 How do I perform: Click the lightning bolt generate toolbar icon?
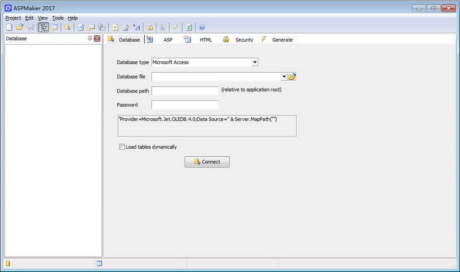point(175,28)
